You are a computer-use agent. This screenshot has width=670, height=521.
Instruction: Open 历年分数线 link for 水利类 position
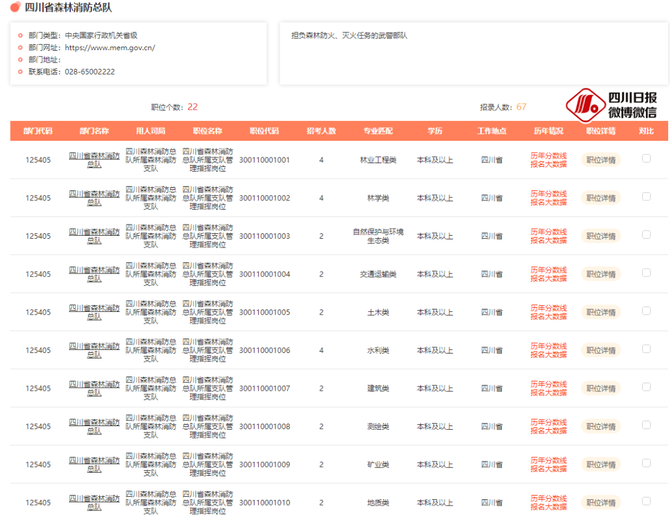click(548, 346)
